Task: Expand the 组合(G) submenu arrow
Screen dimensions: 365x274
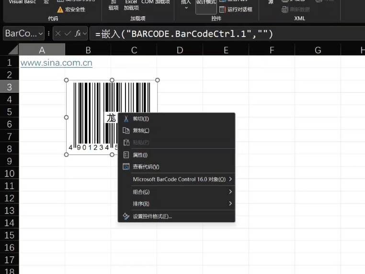Action: tap(230, 191)
